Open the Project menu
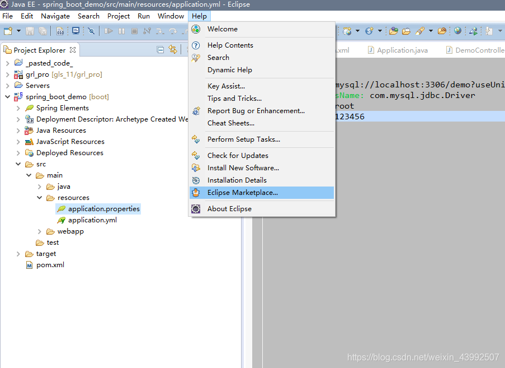This screenshot has width=505, height=368. [119, 16]
